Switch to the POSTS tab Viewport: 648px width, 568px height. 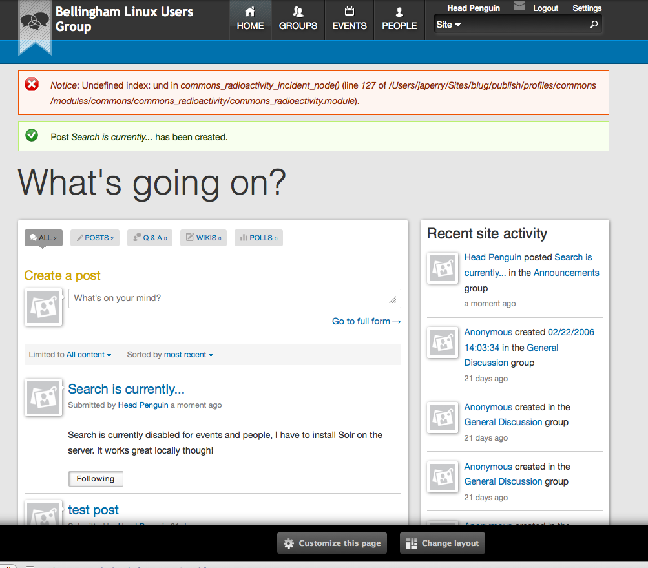tap(94, 237)
